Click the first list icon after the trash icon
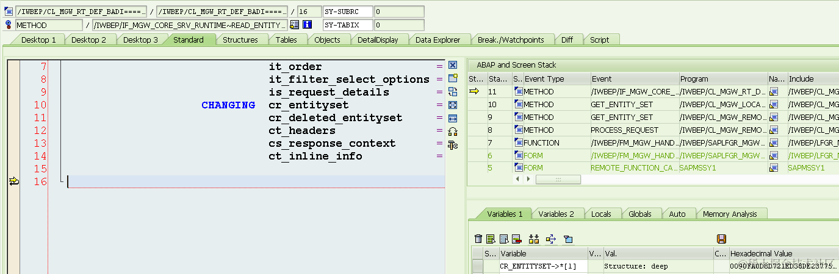The width and height of the screenshot is (839, 274). [491, 239]
